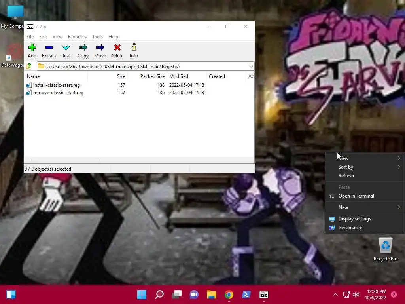Open the notification count badge
This screenshot has width=405, height=304.
click(x=394, y=294)
